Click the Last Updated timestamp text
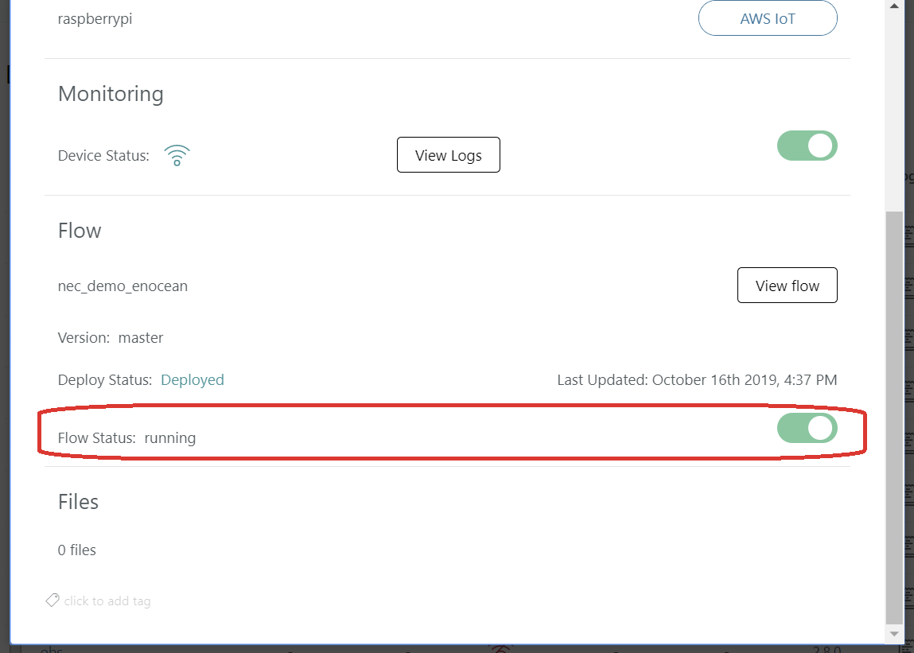Viewport: 914px width, 653px height. click(x=697, y=379)
